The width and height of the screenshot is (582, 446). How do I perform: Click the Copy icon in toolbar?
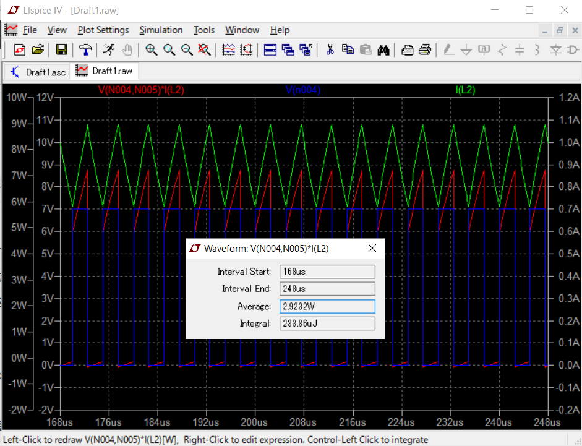pos(348,49)
